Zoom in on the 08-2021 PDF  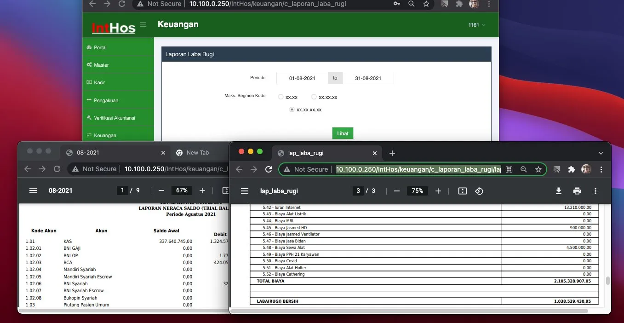[202, 190]
